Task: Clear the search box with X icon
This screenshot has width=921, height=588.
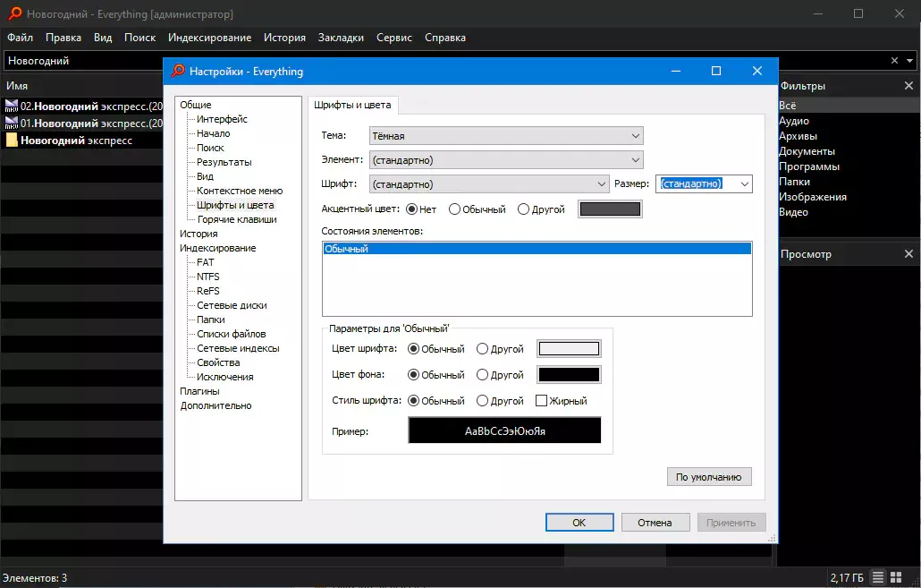Action: pyautogui.click(x=894, y=61)
